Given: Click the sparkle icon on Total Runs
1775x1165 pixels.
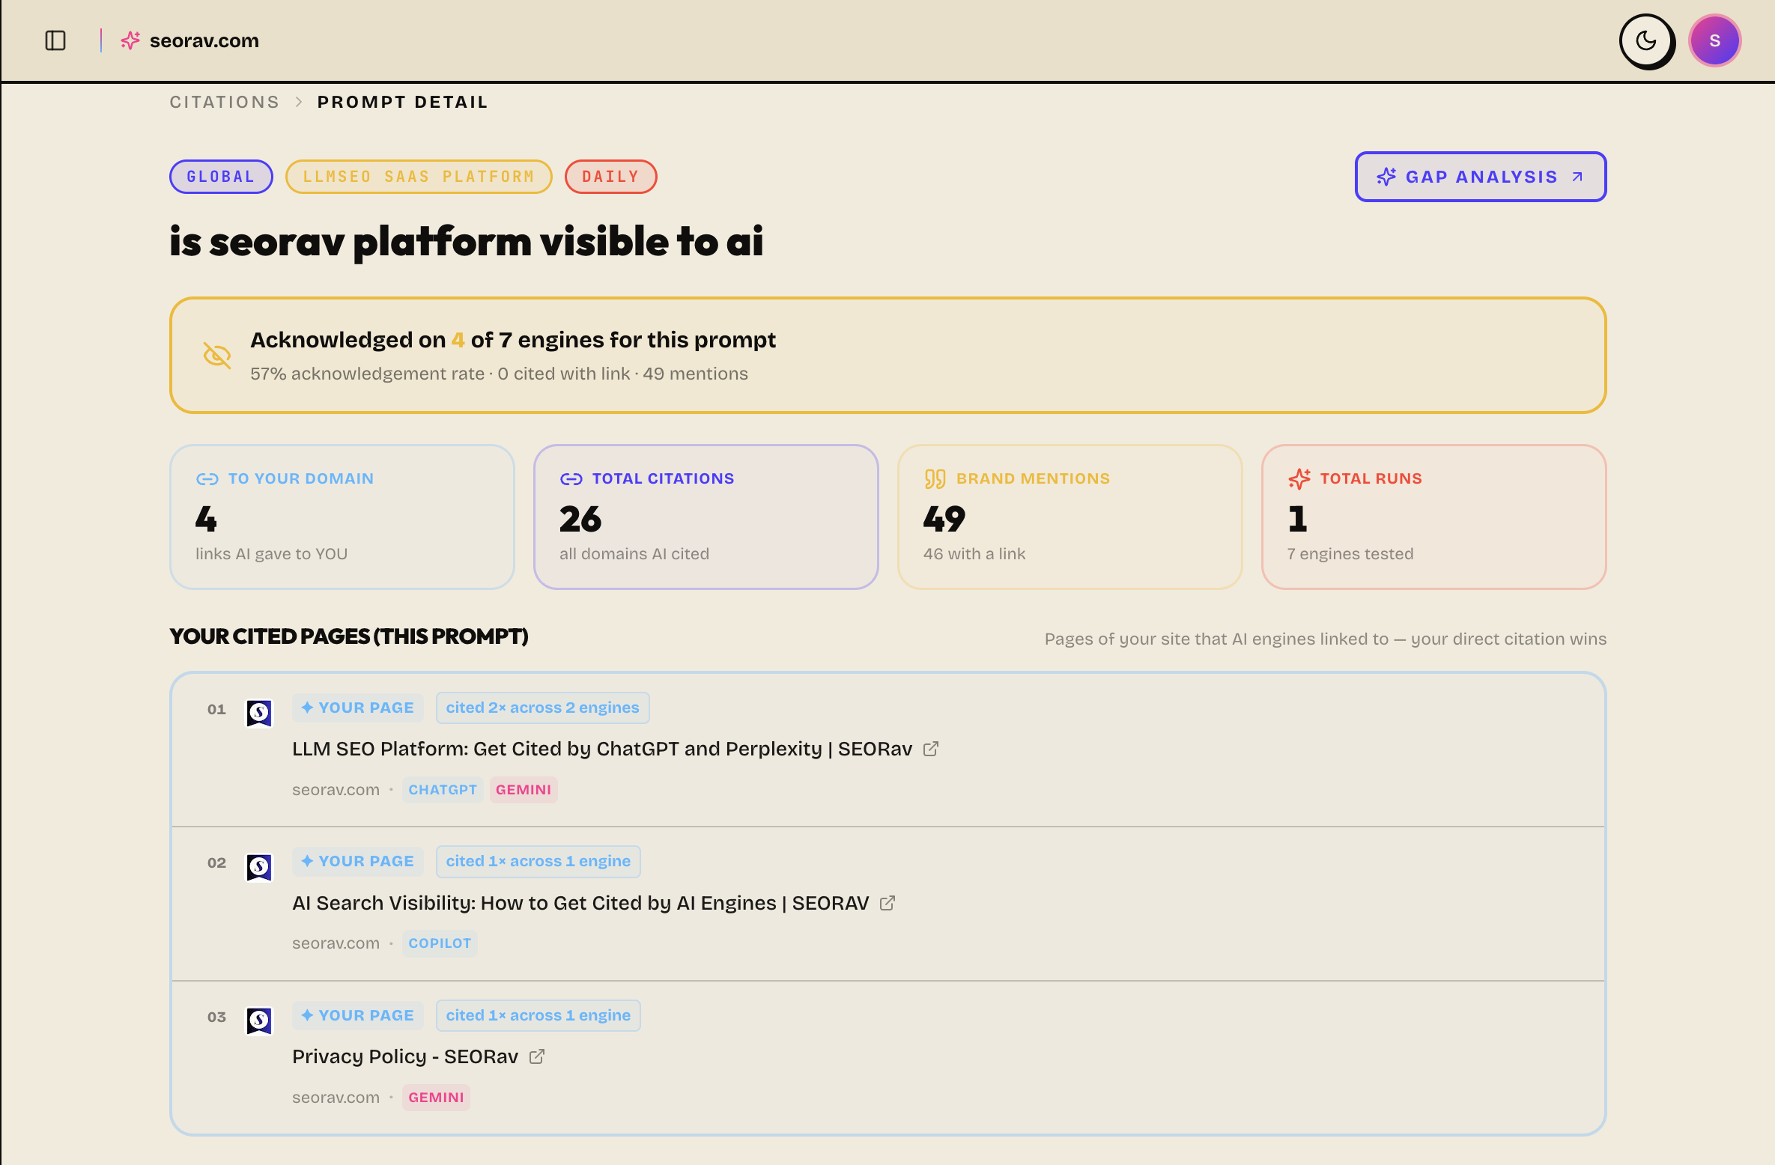Looking at the screenshot, I should pos(1299,478).
